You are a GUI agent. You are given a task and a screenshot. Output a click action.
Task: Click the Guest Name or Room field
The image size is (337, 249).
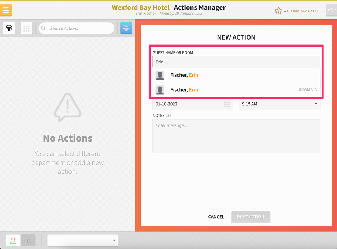[x=236, y=62]
